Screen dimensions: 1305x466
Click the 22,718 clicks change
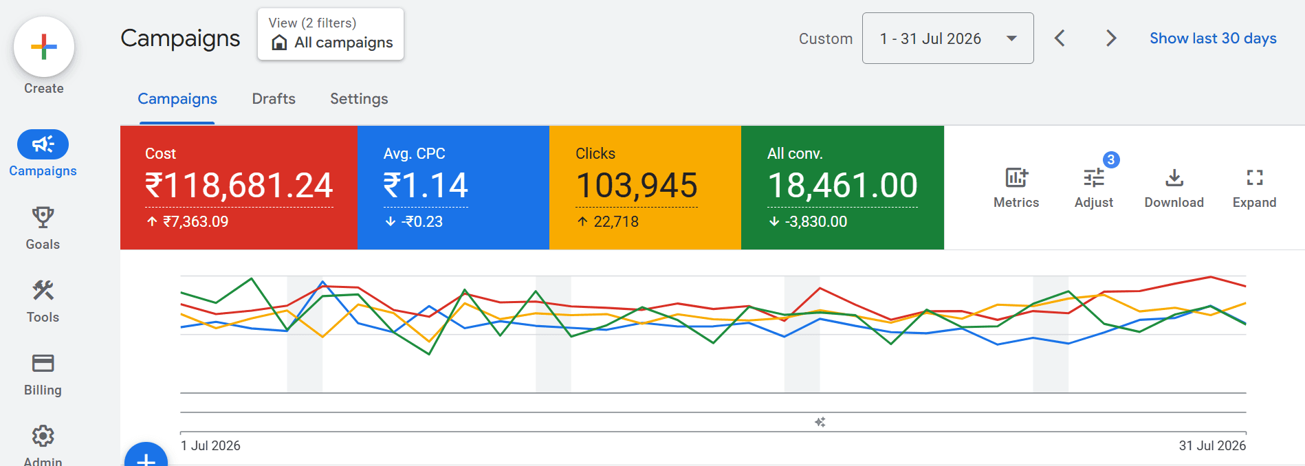(x=616, y=221)
